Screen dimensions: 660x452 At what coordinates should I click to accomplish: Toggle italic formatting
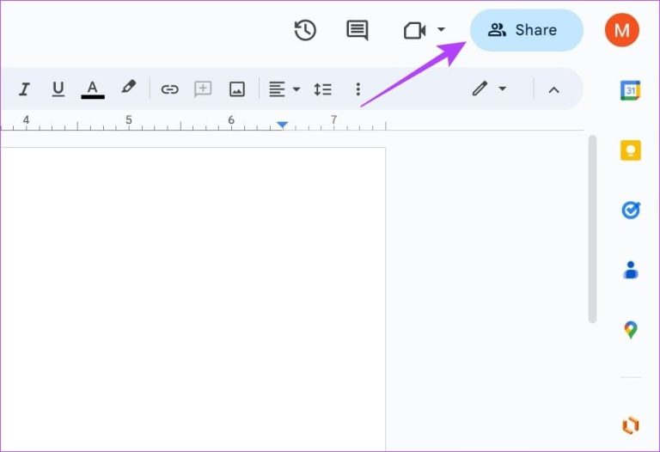(24, 89)
